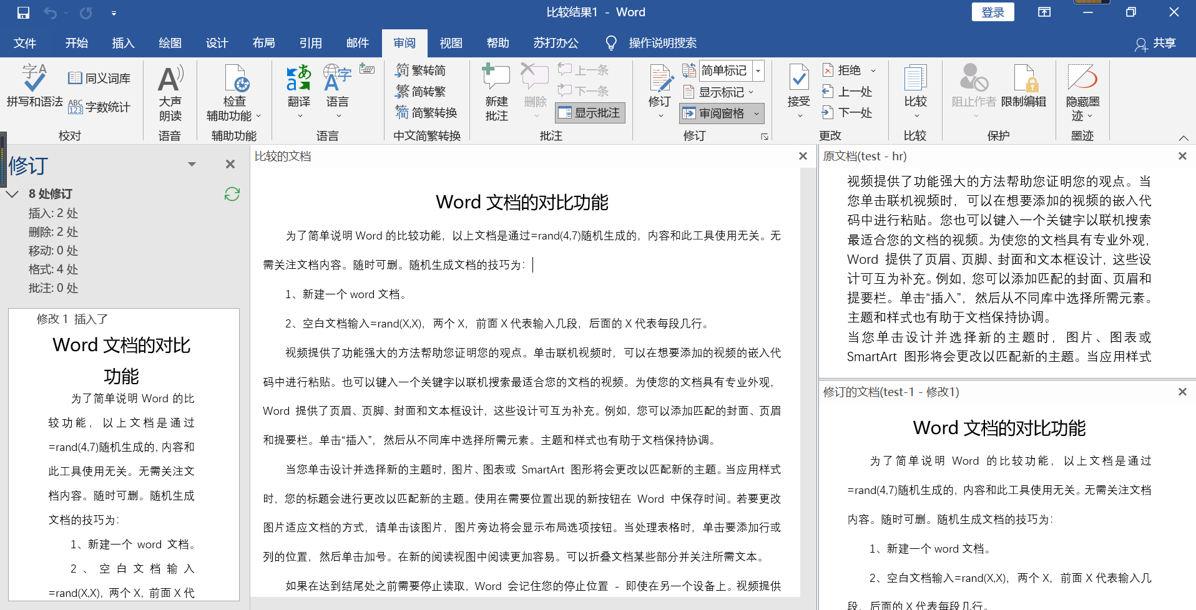Open the 苏打办公 add-in tab
The image size is (1196, 610).
[x=556, y=43]
